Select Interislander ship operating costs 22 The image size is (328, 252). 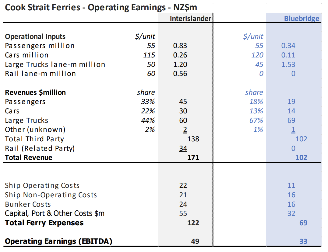click(183, 186)
